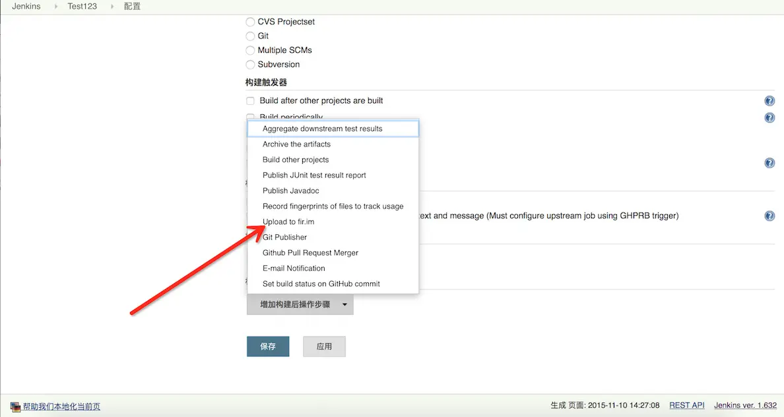The height and width of the screenshot is (417, 784).
Task: Open help icon for Build periodically
Action: (x=769, y=117)
